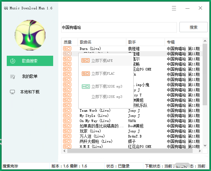Click artist 辉子 in the list

tap(132, 141)
